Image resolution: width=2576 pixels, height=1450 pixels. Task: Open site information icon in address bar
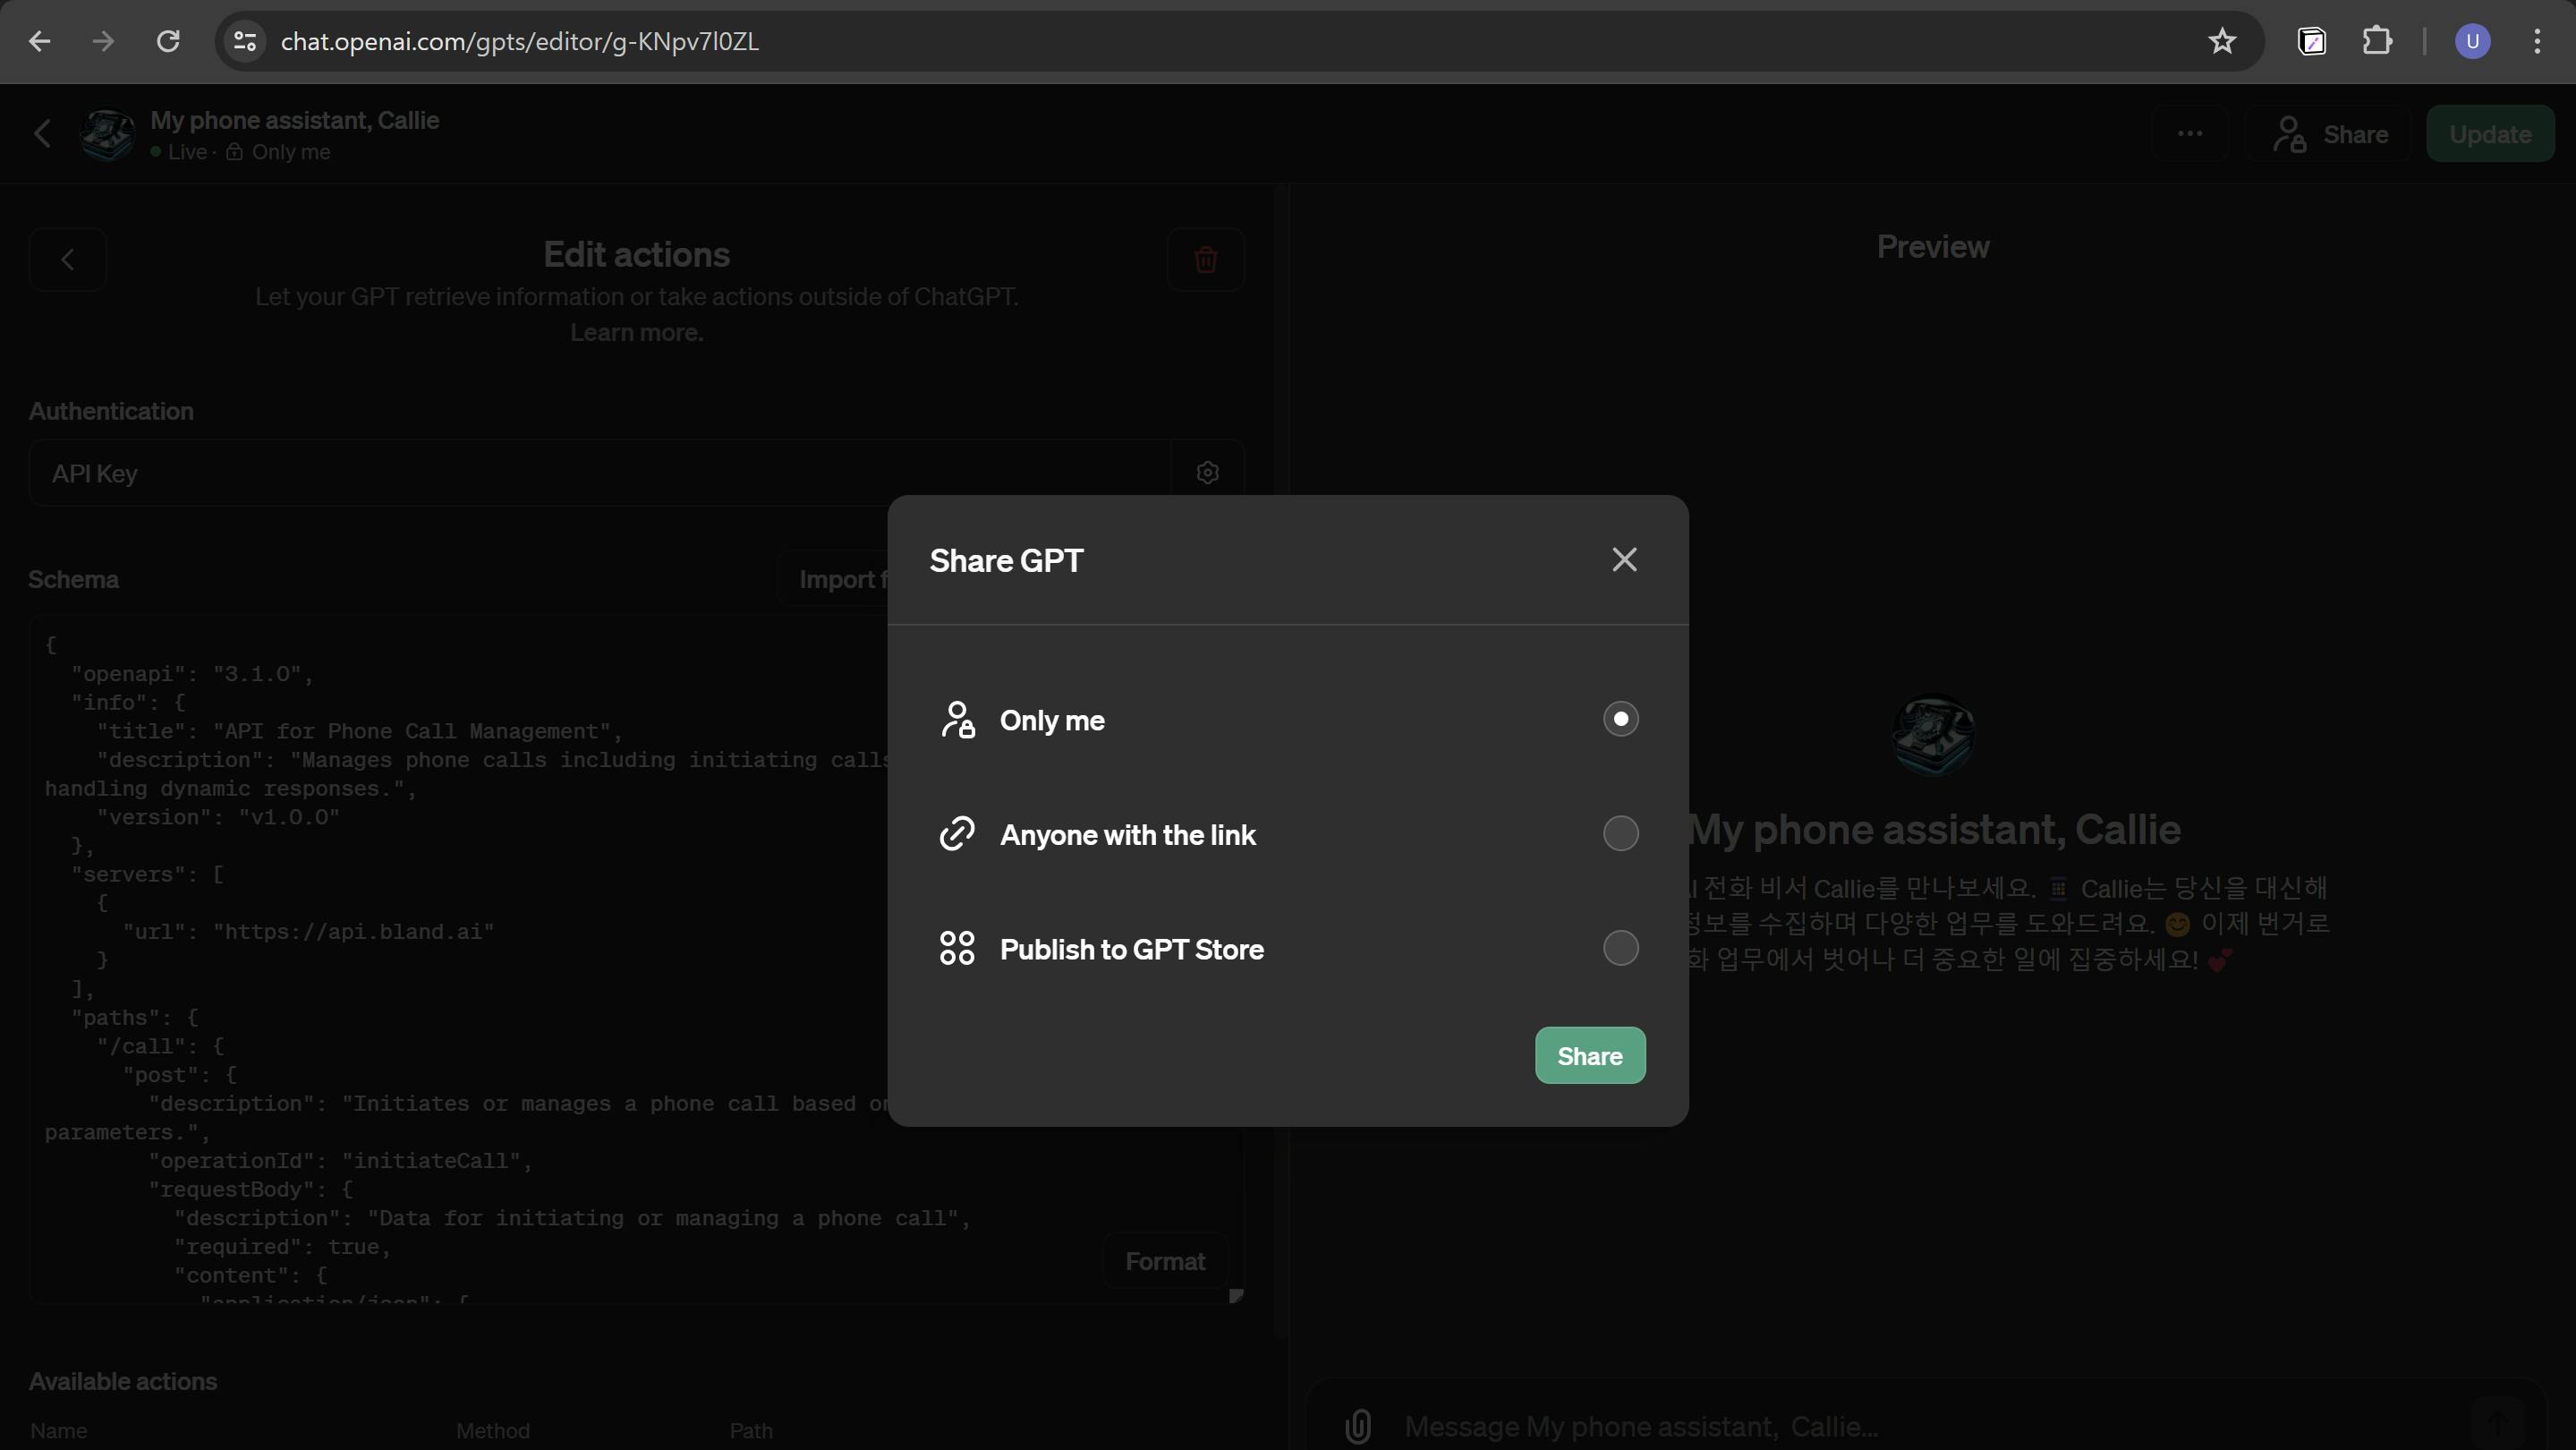245,41
